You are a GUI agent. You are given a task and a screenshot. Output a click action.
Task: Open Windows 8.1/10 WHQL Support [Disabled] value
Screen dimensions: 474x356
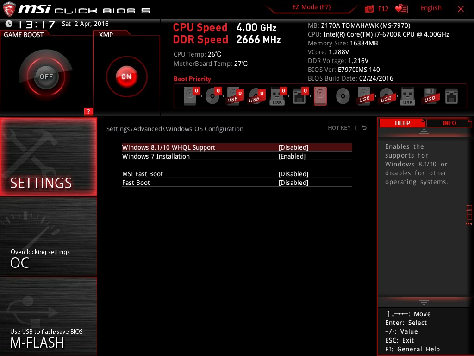point(293,147)
